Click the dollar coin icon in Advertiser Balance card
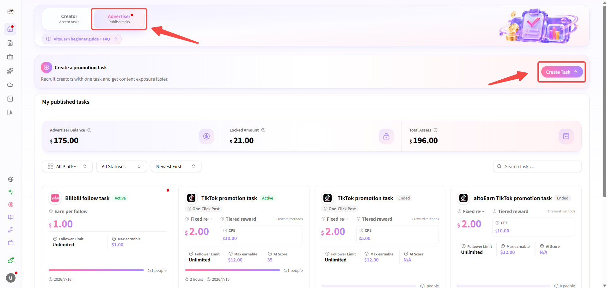607x288 pixels. pyautogui.click(x=206, y=136)
